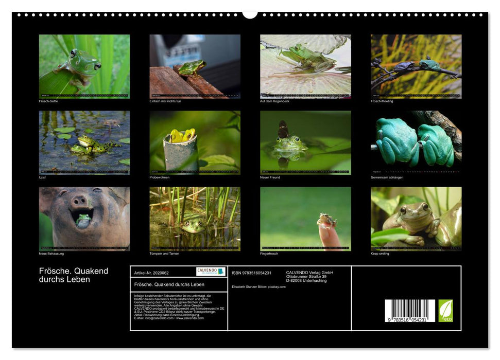The width and height of the screenshot is (500, 360).
Task: Select the 'Gemeinsam abhängen' blue frogs image
Action: (416, 142)
